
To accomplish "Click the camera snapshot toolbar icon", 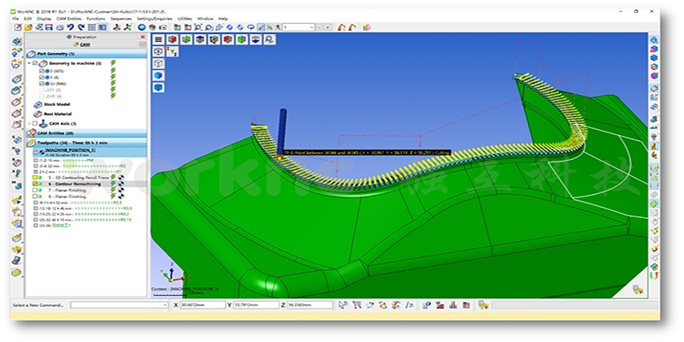I will pyautogui.click(x=162, y=27).
